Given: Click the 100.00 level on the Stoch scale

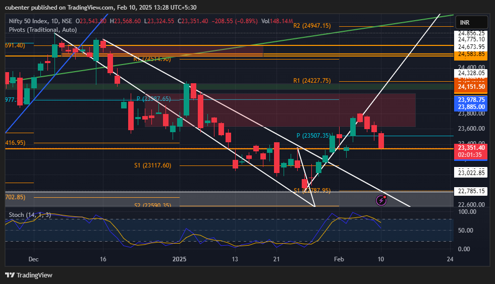Looking at the screenshot, I should pyautogui.click(x=467, y=212).
